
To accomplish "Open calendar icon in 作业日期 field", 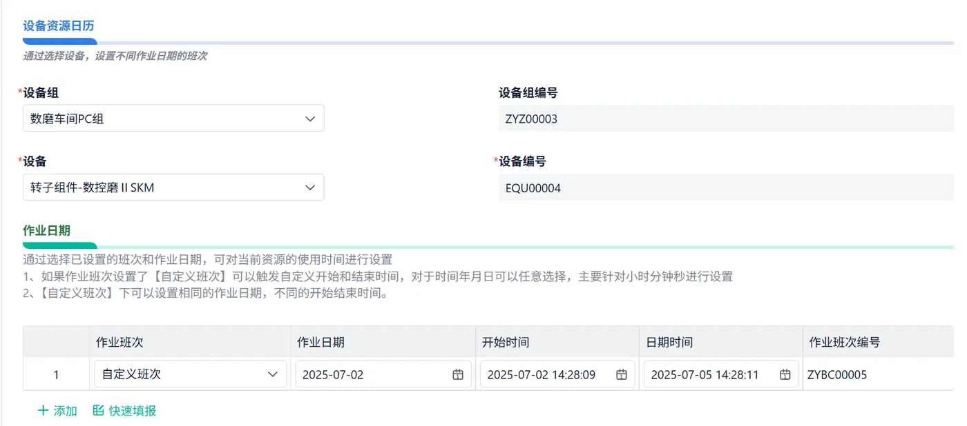I will tap(458, 374).
